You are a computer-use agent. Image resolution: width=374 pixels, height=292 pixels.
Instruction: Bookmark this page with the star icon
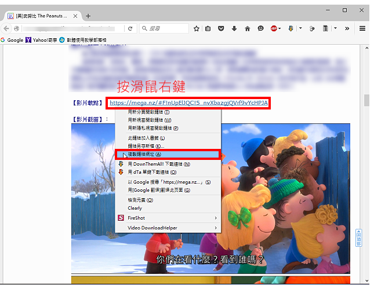[197, 28]
